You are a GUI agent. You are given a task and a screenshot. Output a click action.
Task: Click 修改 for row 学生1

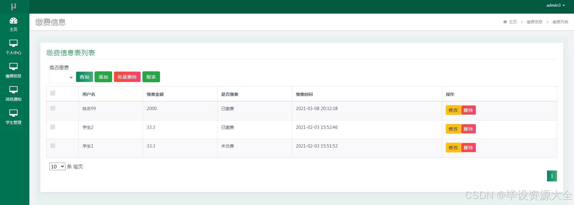point(453,148)
